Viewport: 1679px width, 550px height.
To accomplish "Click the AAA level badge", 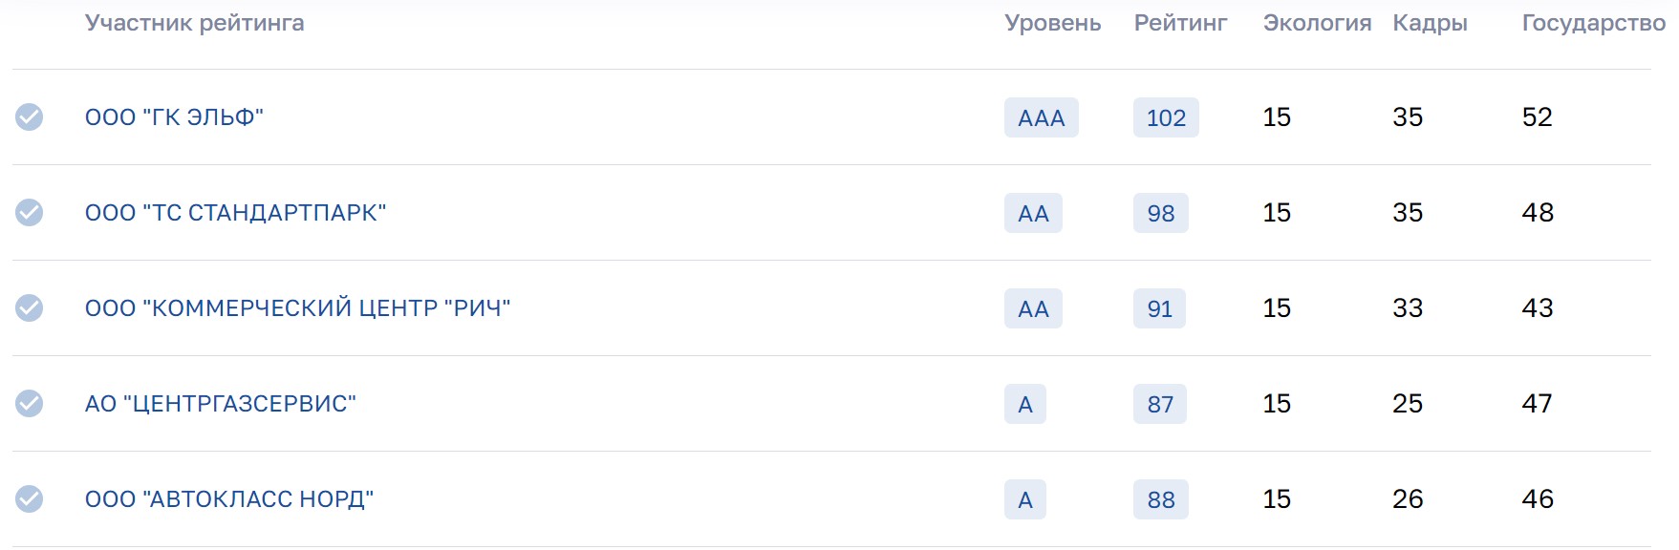I will 1041,117.
